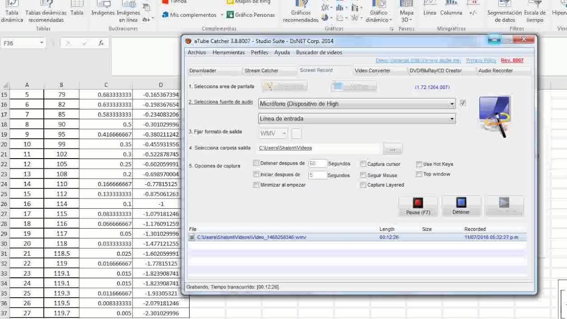Click the Detener stop button
This screenshot has height=319, width=567.
pyautogui.click(x=461, y=206)
